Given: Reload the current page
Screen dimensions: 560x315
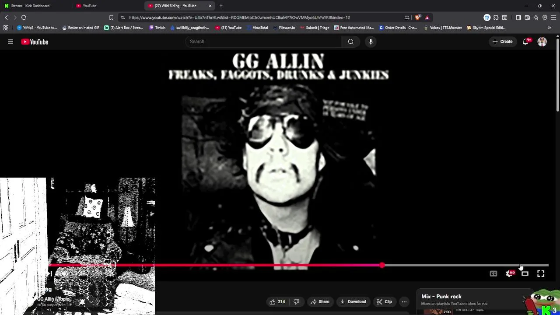Looking at the screenshot, I should tap(24, 17).
